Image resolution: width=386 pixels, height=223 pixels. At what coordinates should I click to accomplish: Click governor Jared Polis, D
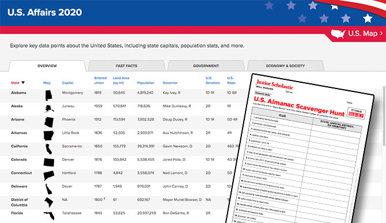[174, 160]
